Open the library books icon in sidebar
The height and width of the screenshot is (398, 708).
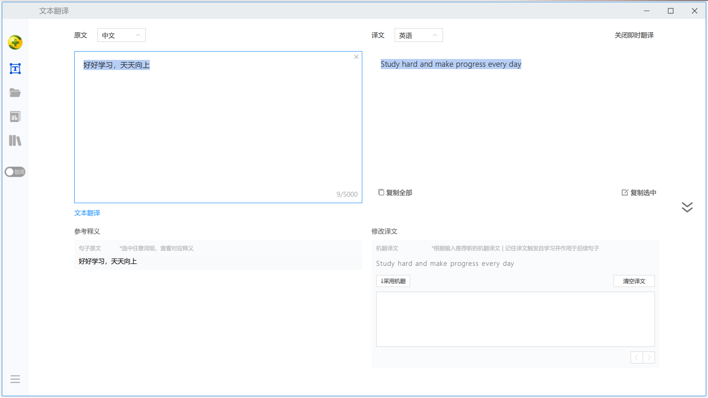[15, 140]
